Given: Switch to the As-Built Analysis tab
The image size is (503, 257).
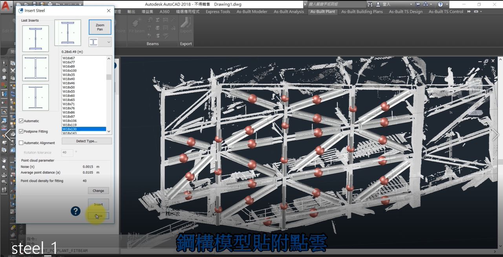Looking at the screenshot, I should click(x=289, y=12).
